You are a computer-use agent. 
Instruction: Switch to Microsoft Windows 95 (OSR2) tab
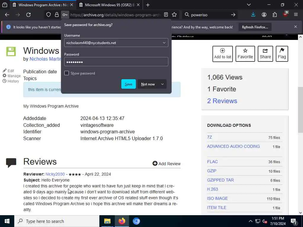pyautogui.click(x=110, y=5)
